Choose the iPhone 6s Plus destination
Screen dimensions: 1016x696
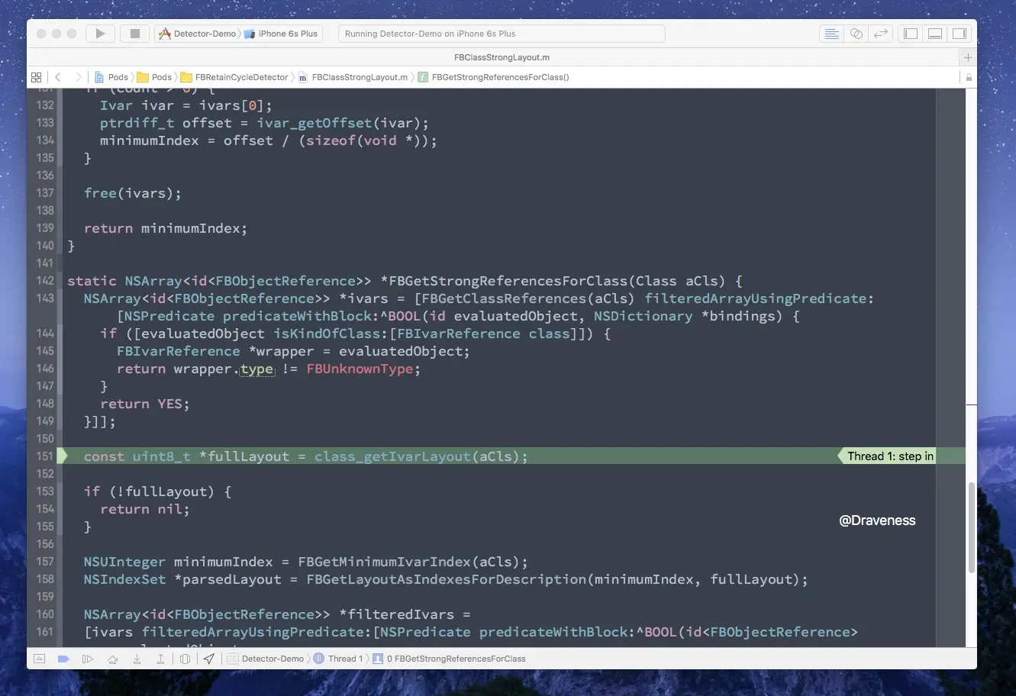tap(282, 34)
